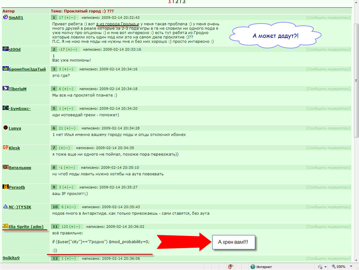359x270 pixels.
Task: Click the code line with $mod_probability=0
Action: (101, 242)
